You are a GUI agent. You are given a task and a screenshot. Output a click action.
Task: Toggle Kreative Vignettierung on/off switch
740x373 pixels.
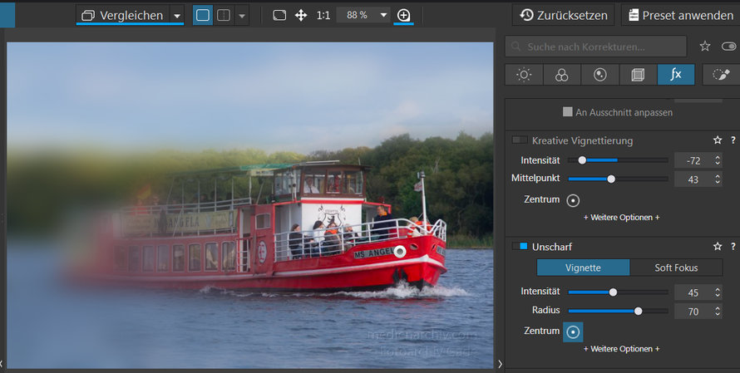pos(520,140)
